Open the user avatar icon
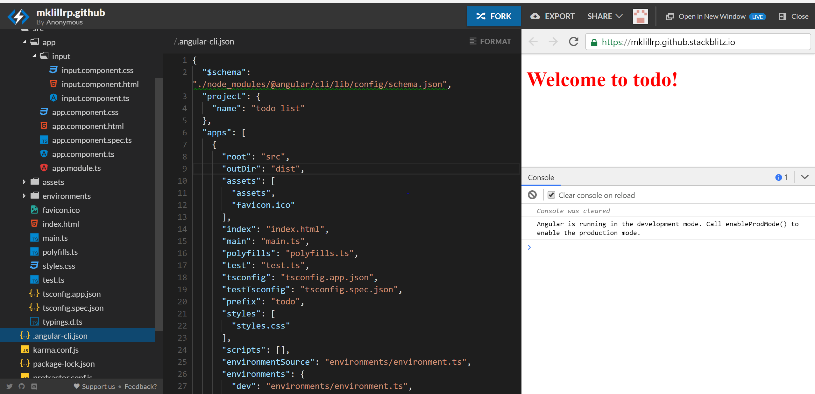This screenshot has width=815, height=394. pyautogui.click(x=640, y=17)
